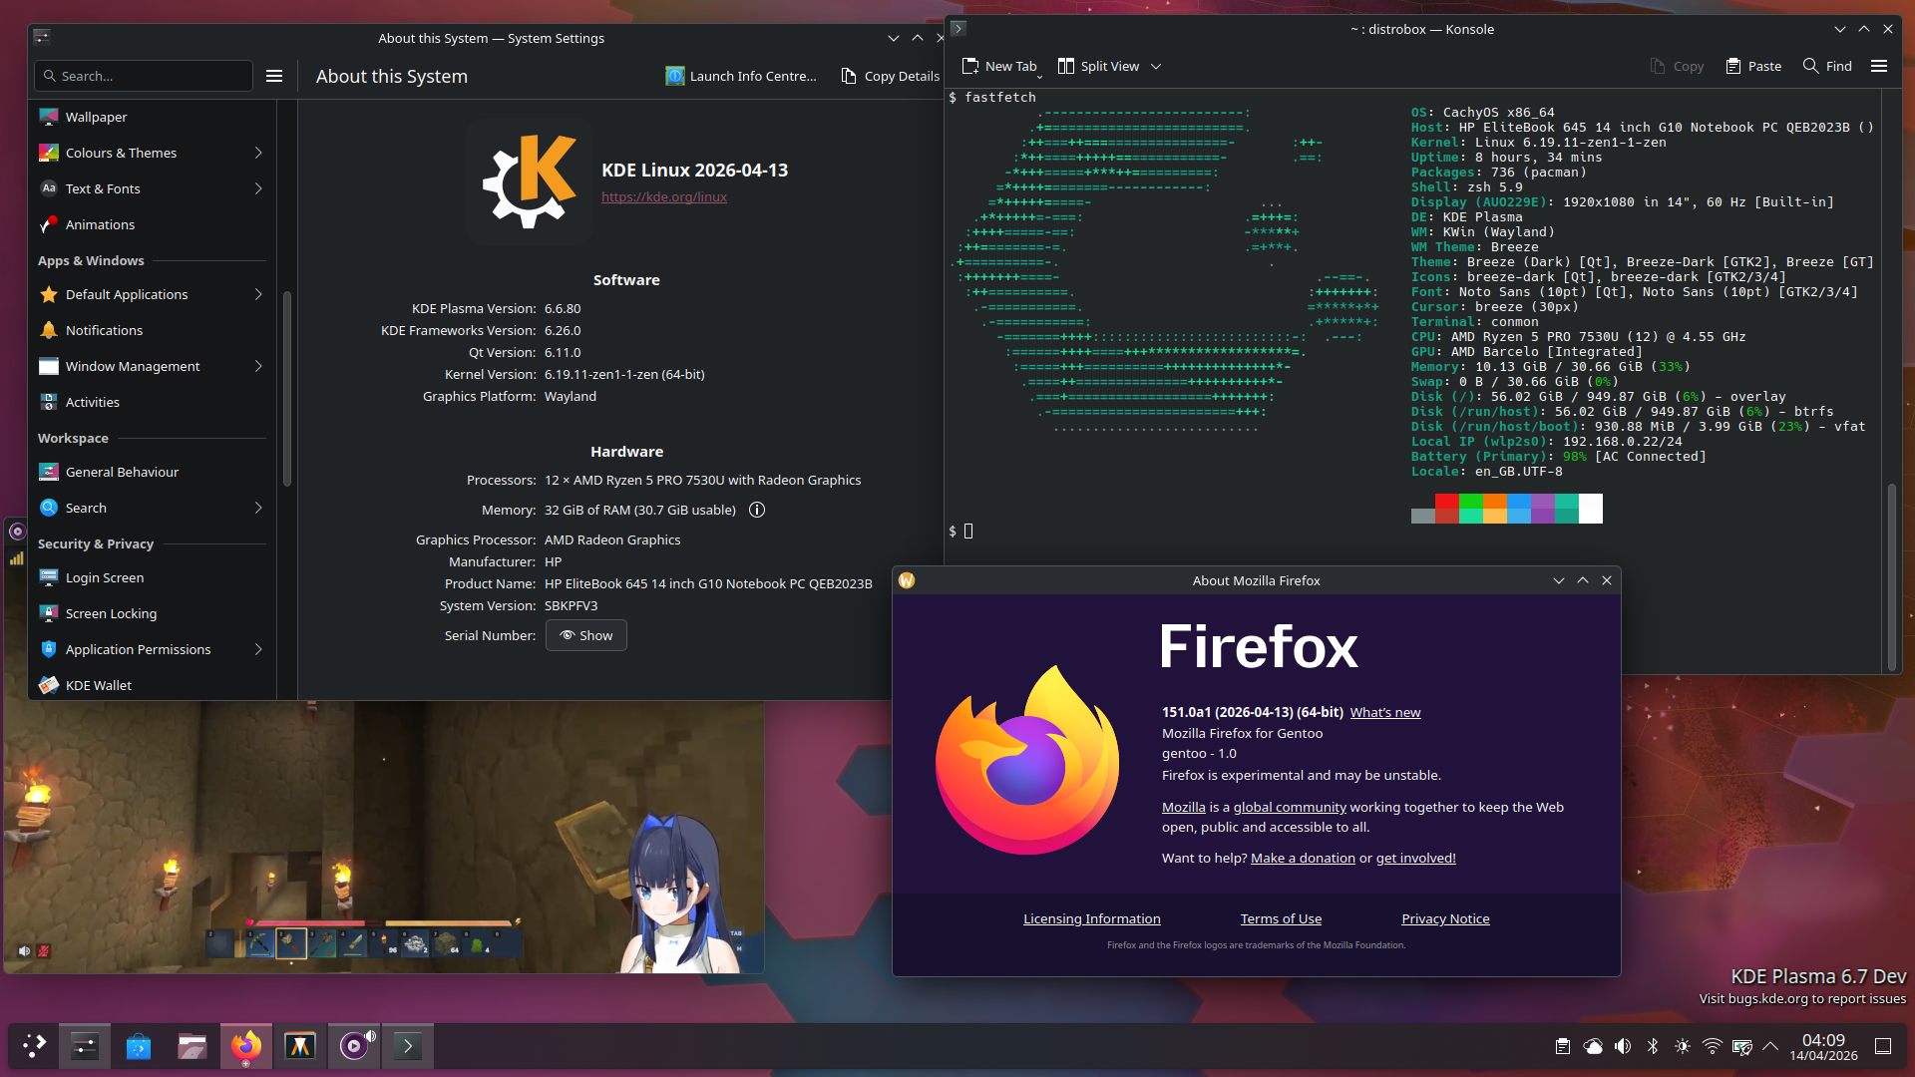Screen dimensions: 1915x1077
Task: Show the hidden Serial Number
Action: 586,635
